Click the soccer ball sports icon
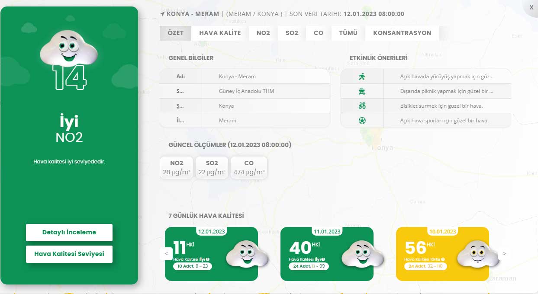 362,121
